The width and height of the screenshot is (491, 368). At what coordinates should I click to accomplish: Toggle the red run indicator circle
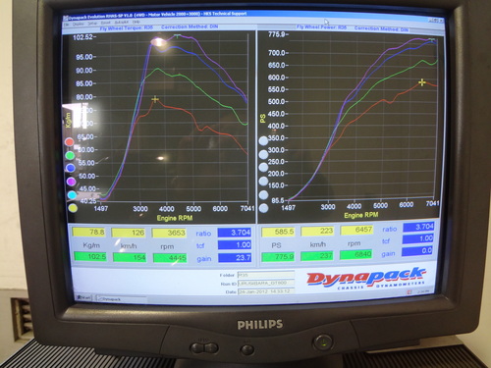point(69,142)
